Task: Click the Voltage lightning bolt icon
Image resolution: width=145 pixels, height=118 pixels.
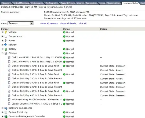Action: (x=6, y=32)
